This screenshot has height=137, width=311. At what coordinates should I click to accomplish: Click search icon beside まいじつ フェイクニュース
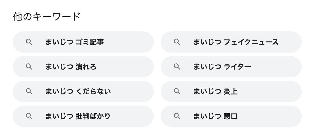[x=177, y=42]
